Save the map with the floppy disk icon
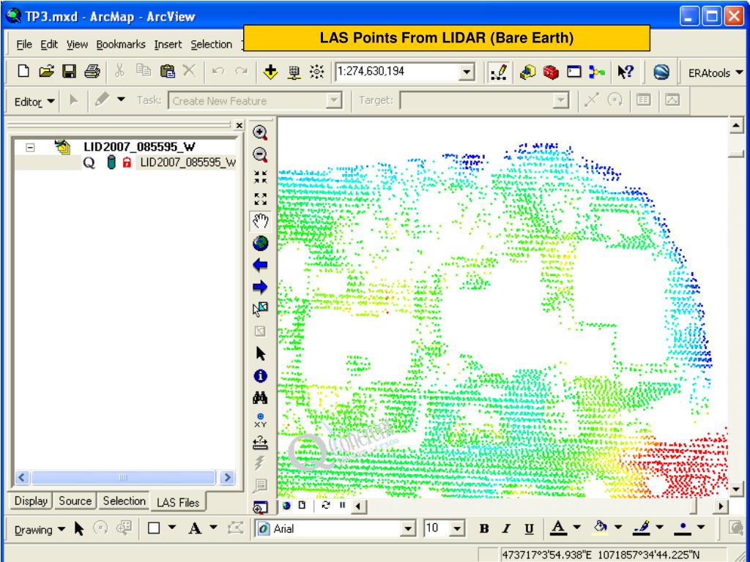 [70, 72]
